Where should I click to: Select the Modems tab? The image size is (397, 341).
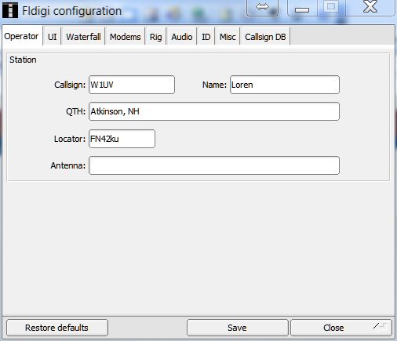[125, 37]
